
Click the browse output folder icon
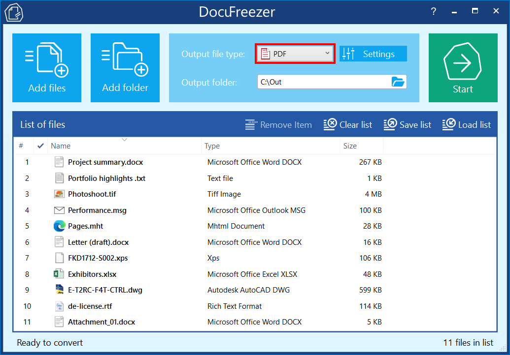[398, 82]
